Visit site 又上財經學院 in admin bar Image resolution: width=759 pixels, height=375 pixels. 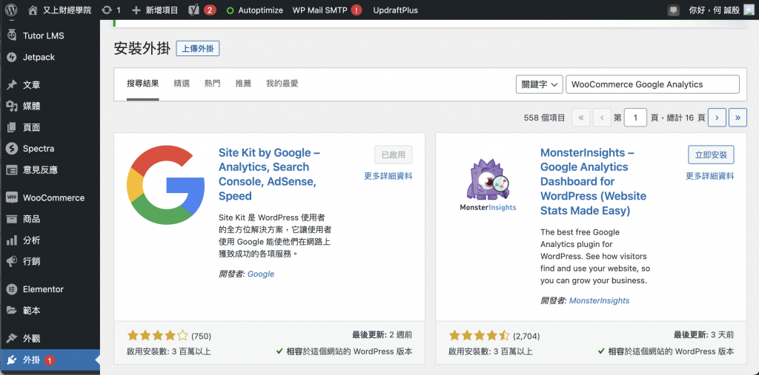tap(59, 10)
